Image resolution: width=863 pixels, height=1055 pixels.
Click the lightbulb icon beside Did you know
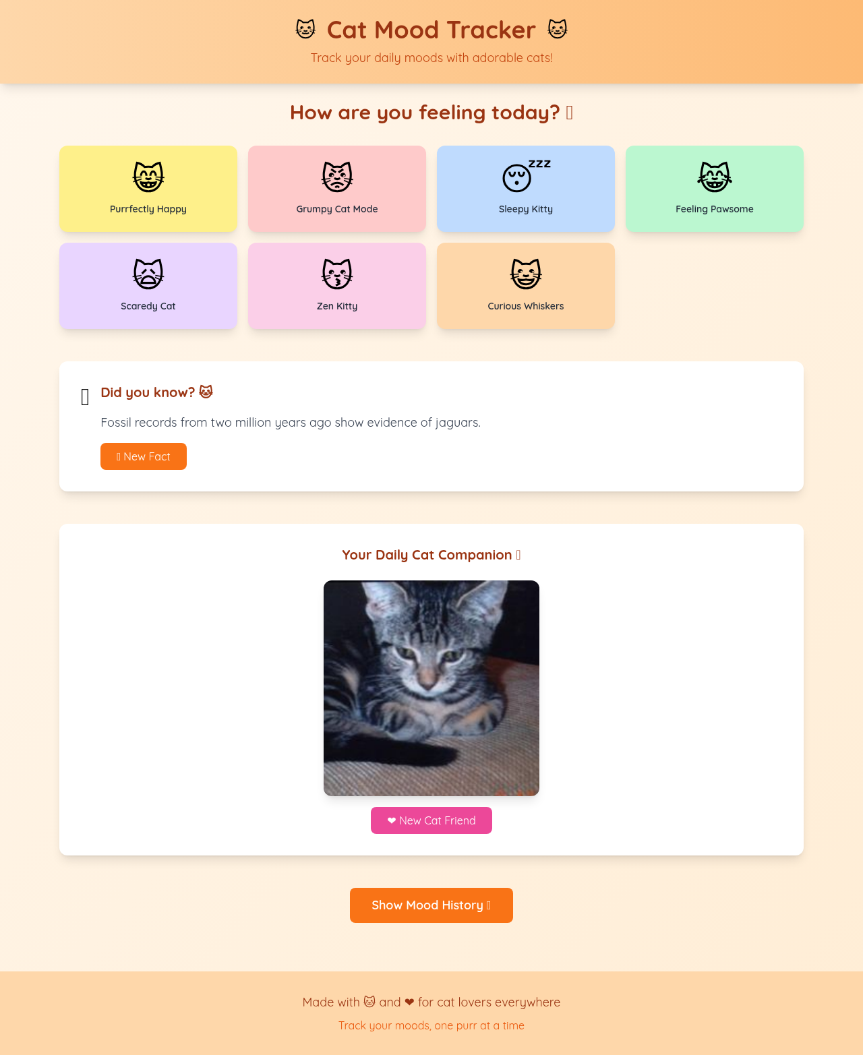point(85,396)
